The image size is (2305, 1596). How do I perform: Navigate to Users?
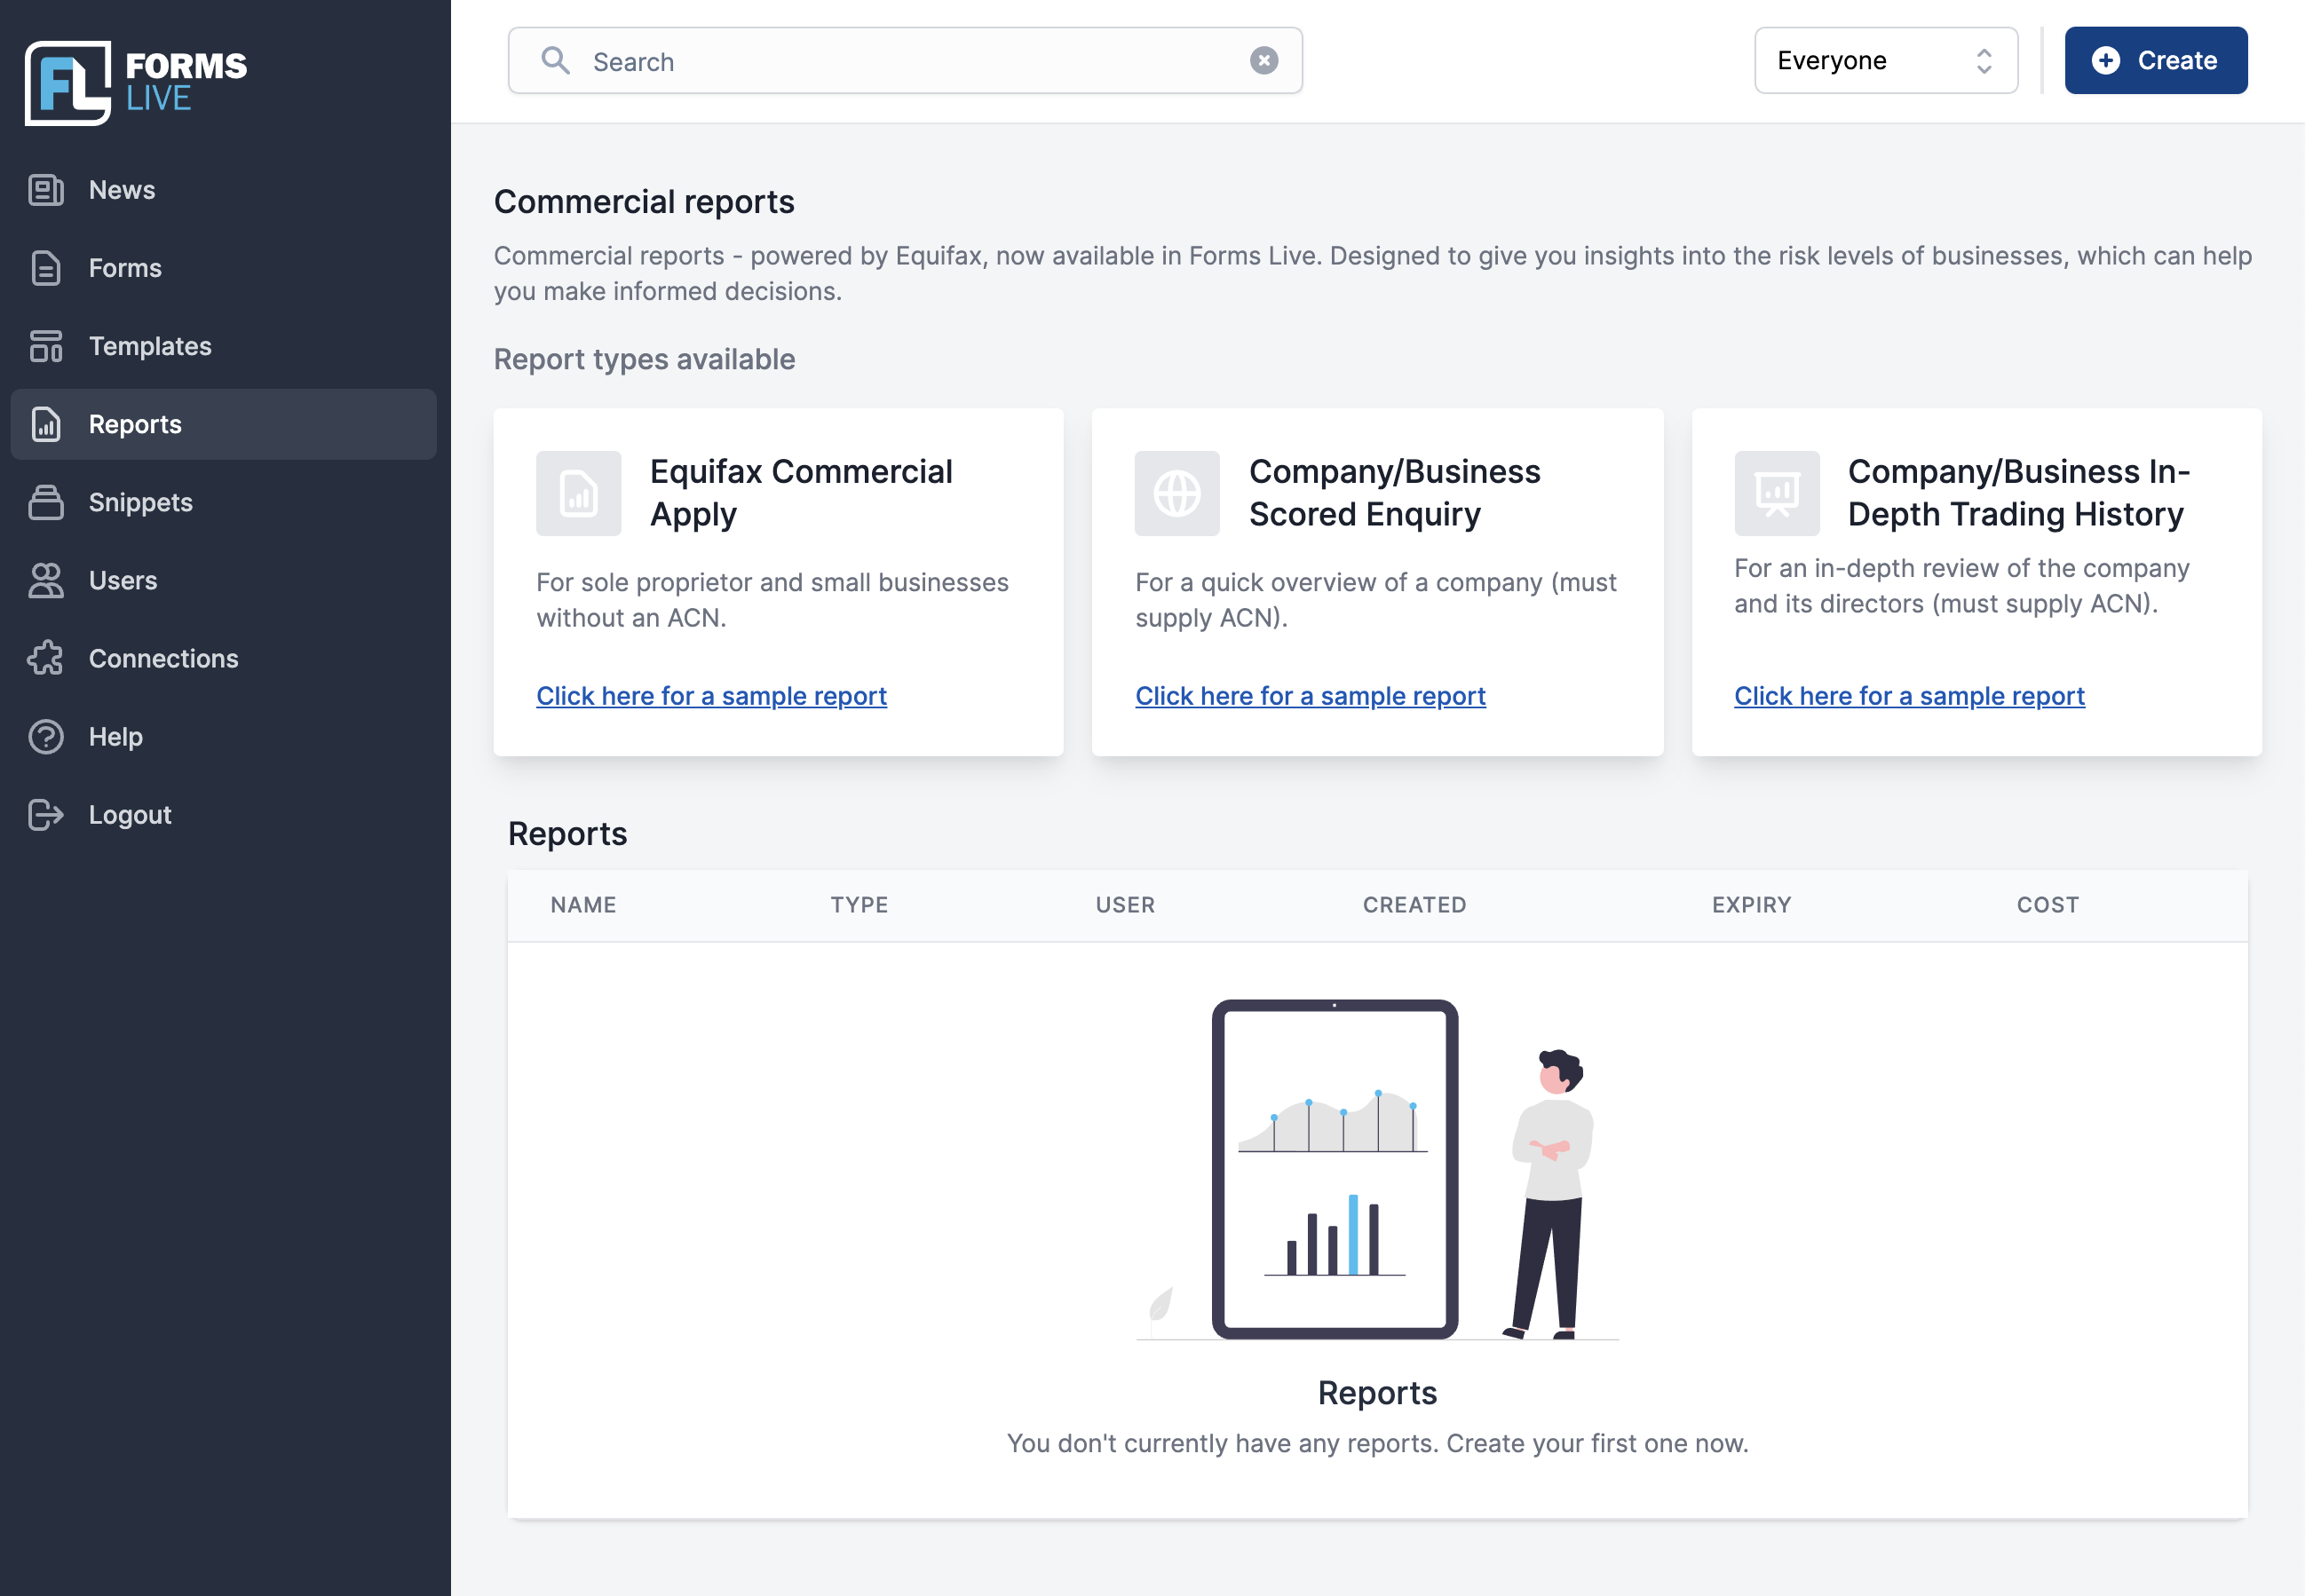[224, 580]
